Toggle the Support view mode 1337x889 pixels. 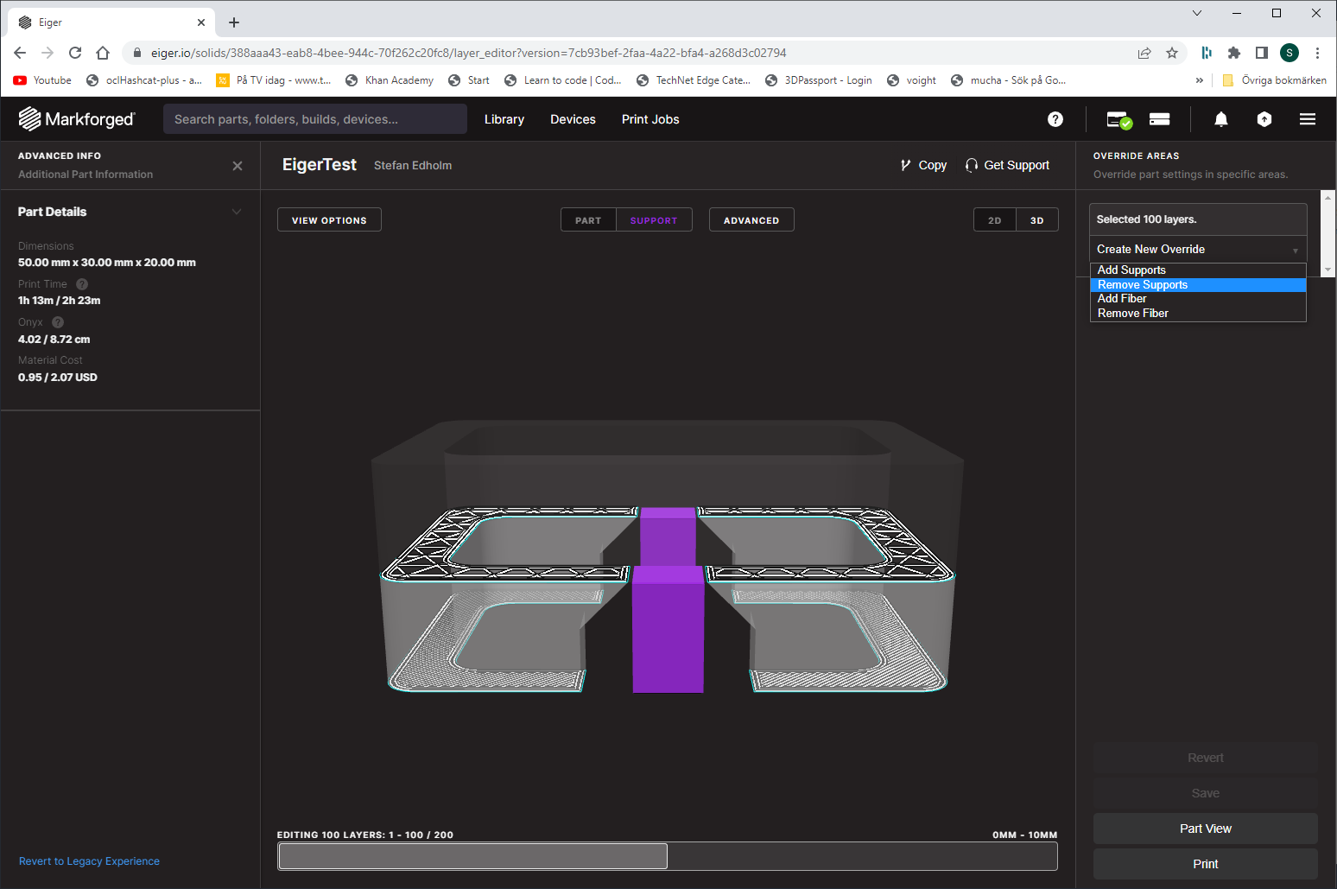(x=653, y=220)
